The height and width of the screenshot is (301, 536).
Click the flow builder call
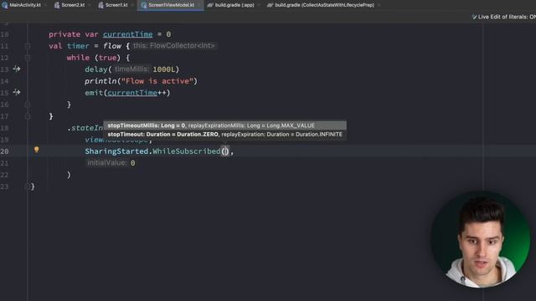coord(112,46)
